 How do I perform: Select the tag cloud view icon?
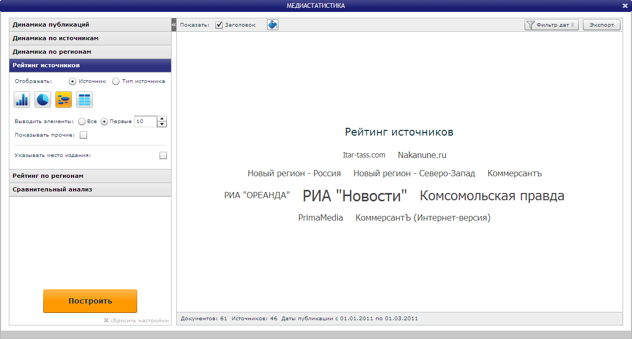pyautogui.click(x=64, y=100)
